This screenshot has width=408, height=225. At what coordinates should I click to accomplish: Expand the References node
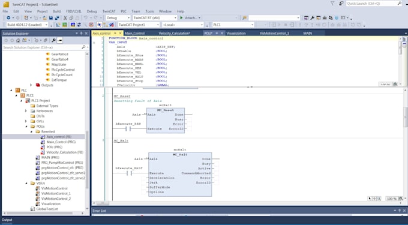[x=26, y=111]
